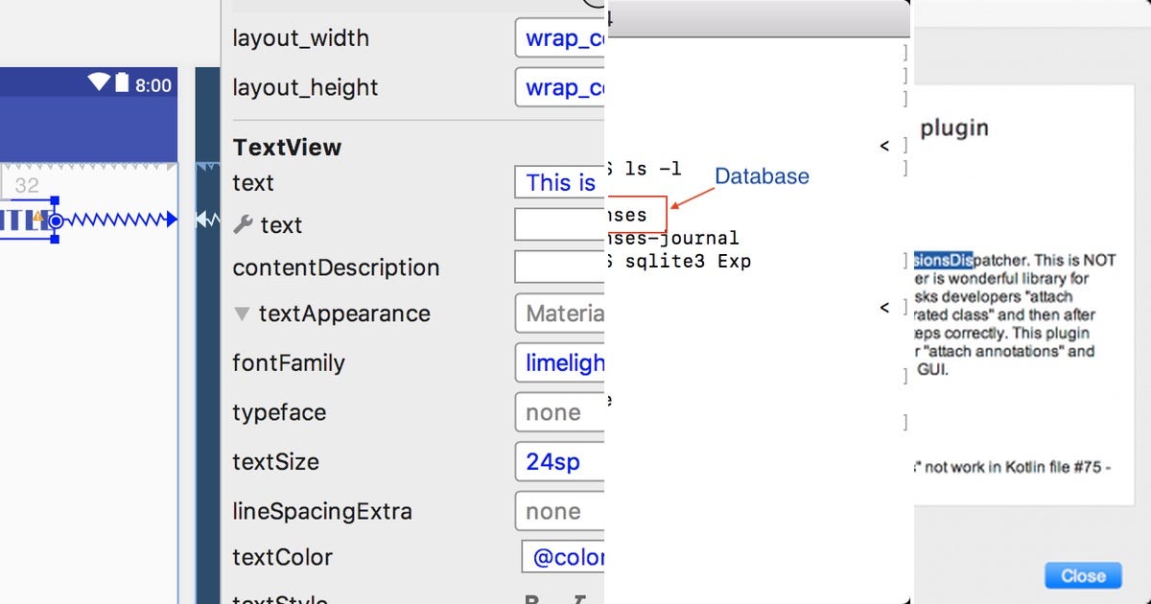Open the layout_height value dropdown
The width and height of the screenshot is (1151, 604).
point(561,88)
